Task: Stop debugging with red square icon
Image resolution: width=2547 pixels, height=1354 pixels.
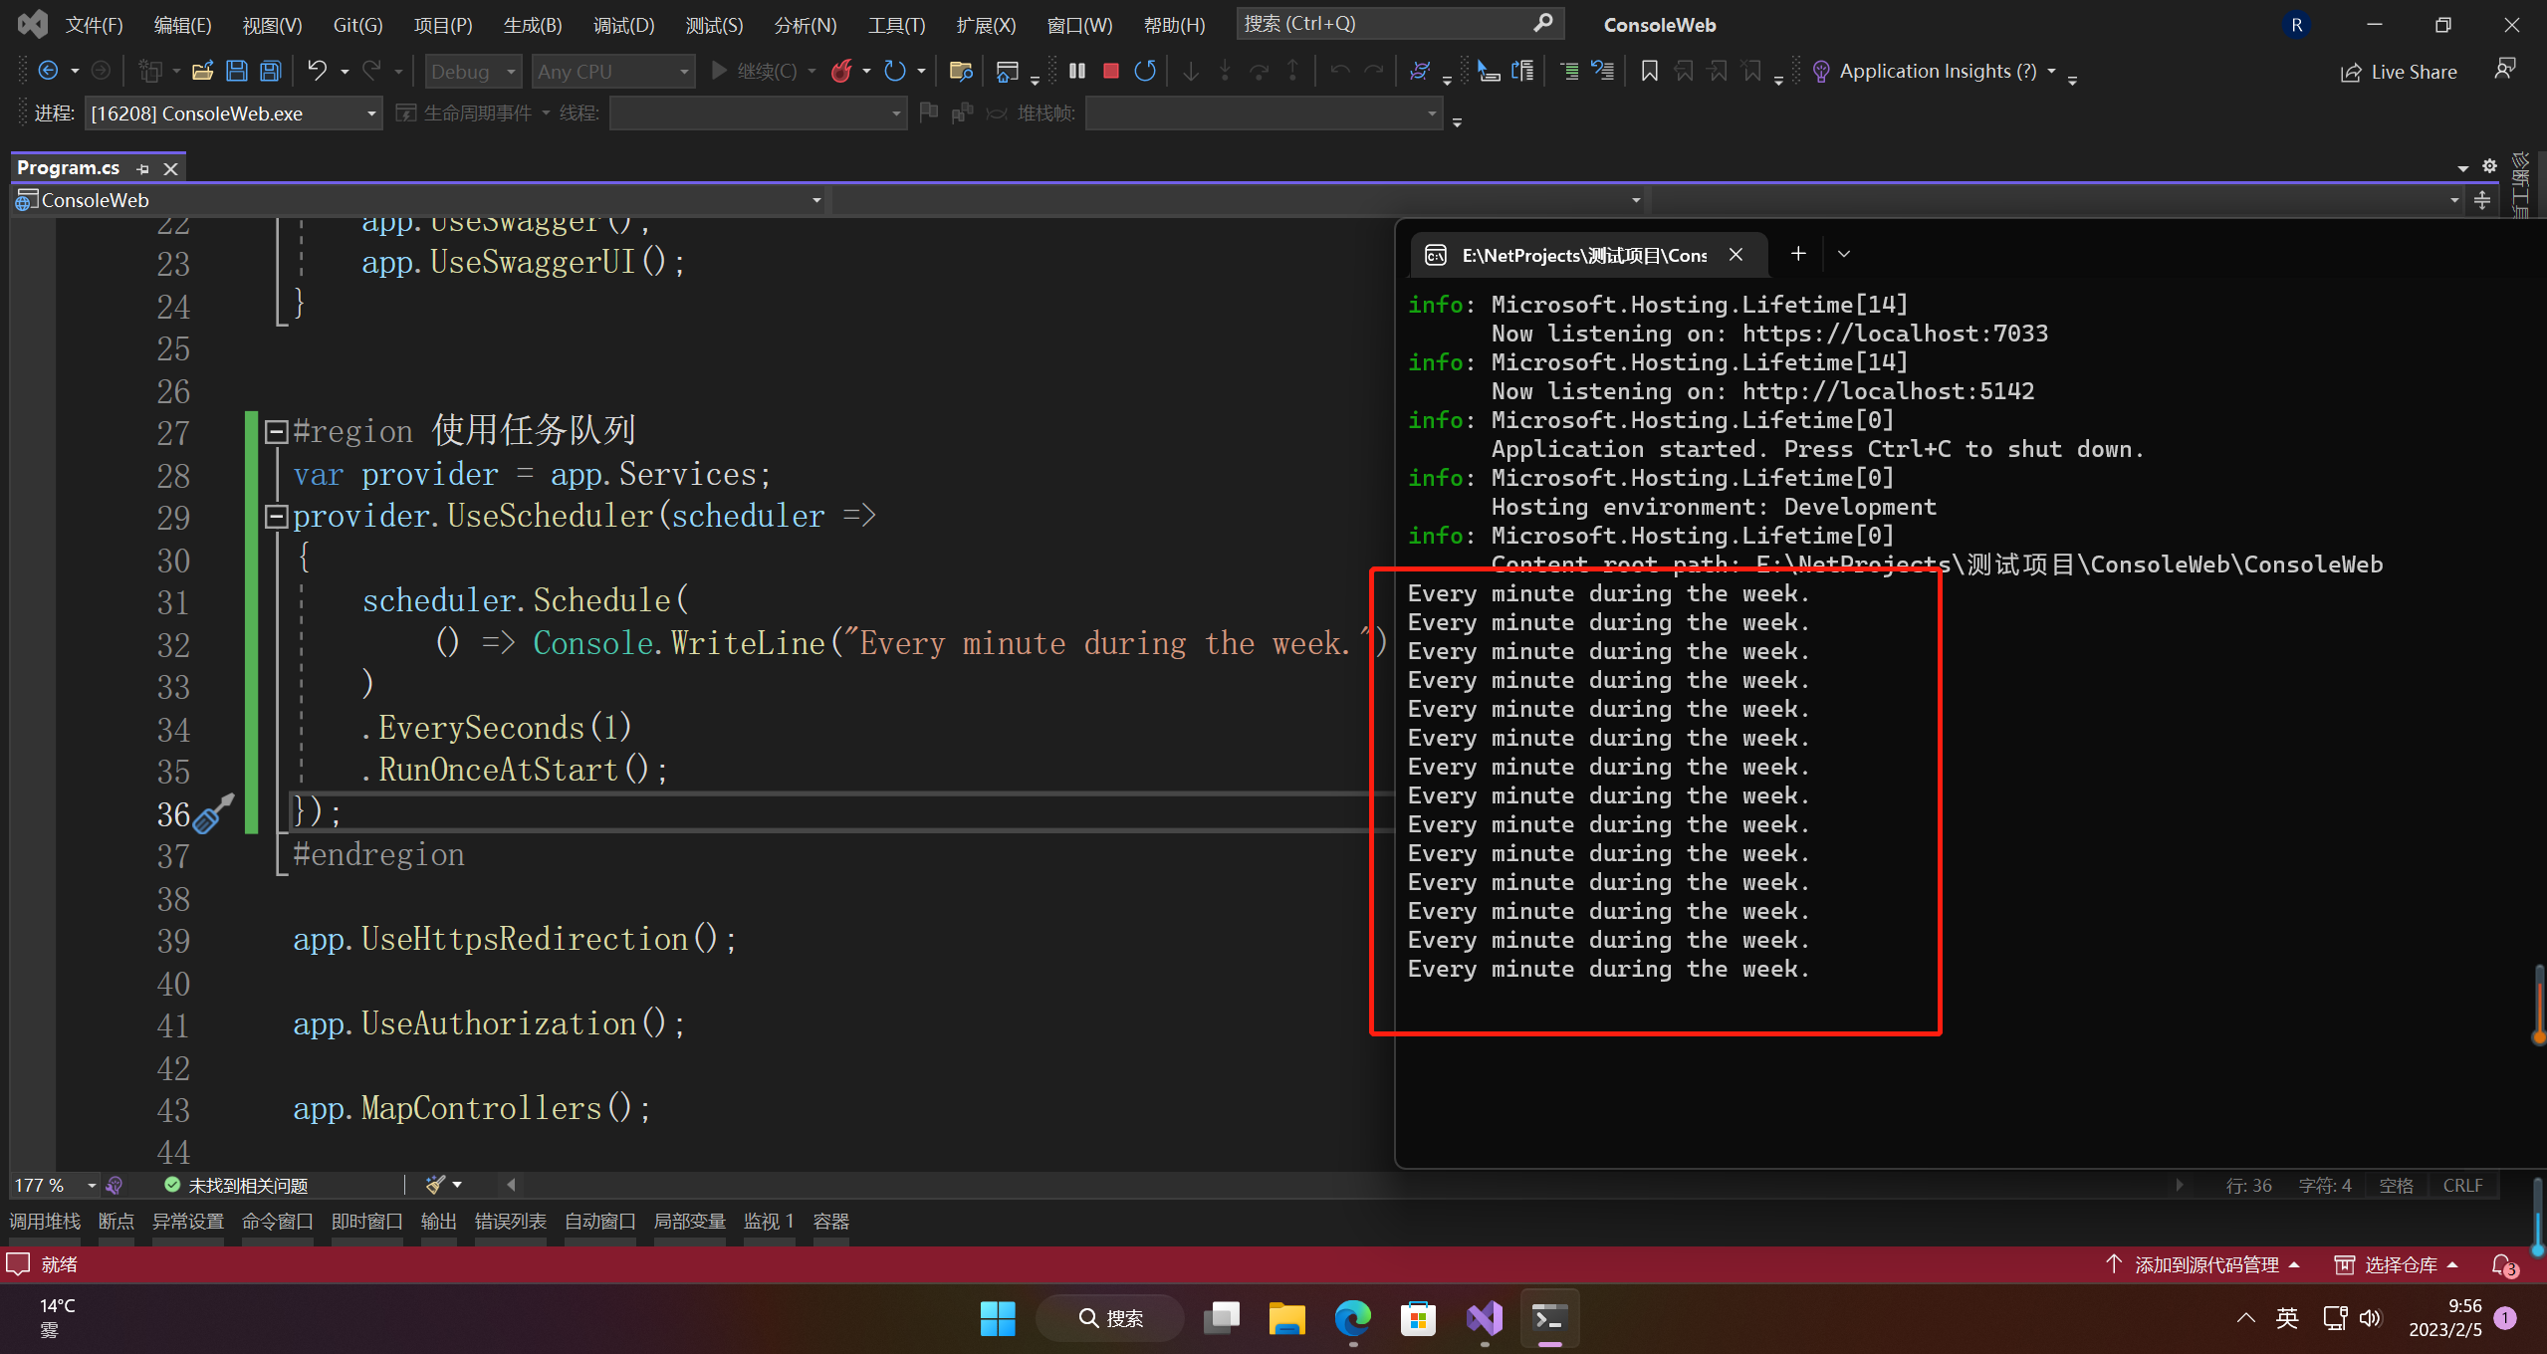Action: point(1111,71)
